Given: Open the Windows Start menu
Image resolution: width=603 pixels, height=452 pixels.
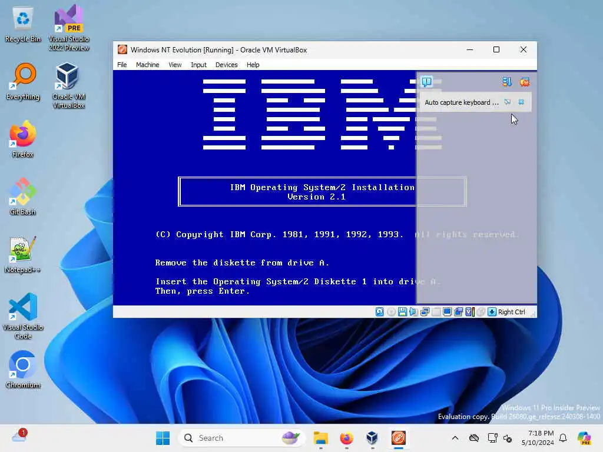Looking at the screenshot, I should coord(163,438).
